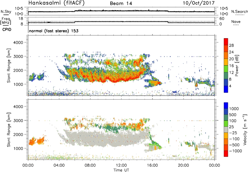Click 'normal (fast stereo) 153' text

coord(54,31)
